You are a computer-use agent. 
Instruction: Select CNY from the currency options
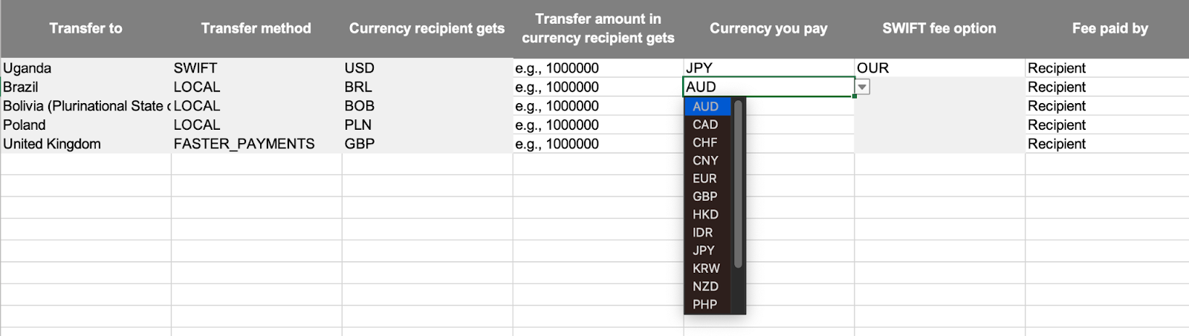707,160
